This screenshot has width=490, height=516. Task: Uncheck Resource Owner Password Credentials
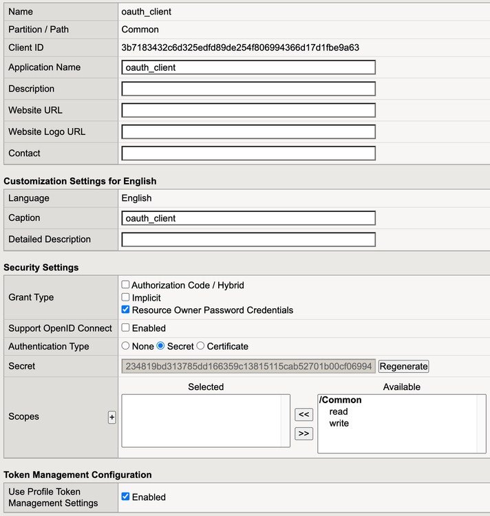tap(126, 310)
